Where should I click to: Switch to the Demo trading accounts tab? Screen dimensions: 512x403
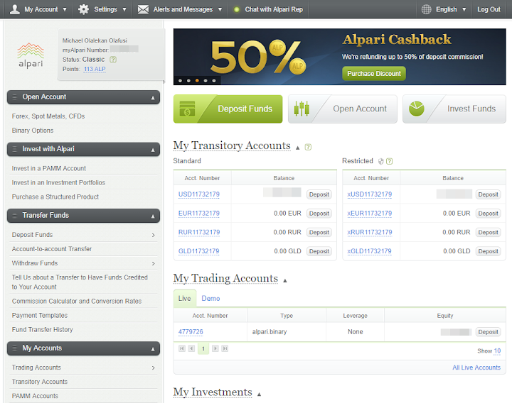coord(210,299)
